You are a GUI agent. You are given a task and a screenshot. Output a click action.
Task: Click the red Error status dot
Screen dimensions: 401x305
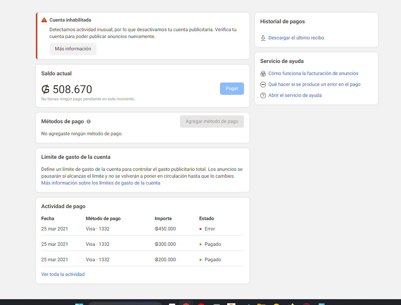tap(200, 229)
